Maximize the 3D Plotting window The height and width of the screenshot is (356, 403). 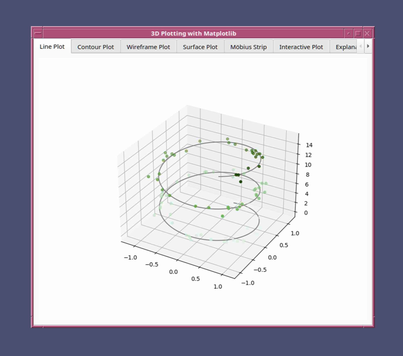point(358,33)
